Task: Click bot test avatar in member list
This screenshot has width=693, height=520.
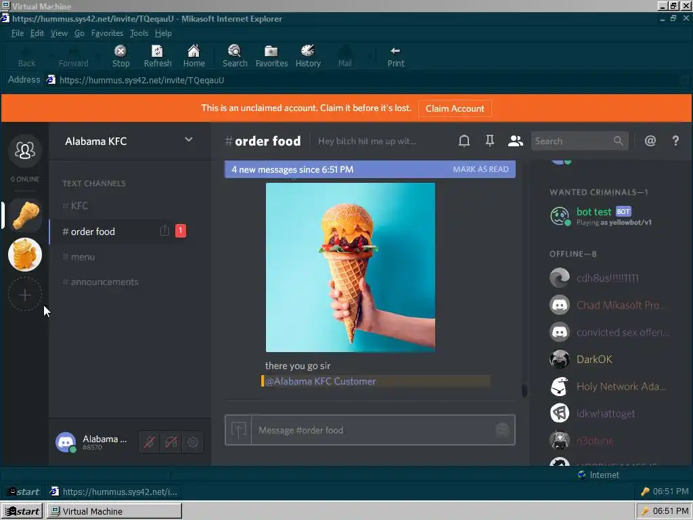Action: [560, 216]
